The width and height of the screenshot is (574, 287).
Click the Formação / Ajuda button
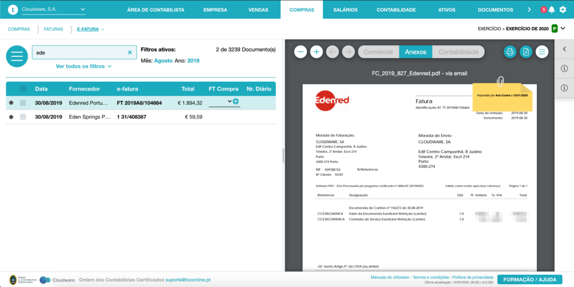coord(530,280)
